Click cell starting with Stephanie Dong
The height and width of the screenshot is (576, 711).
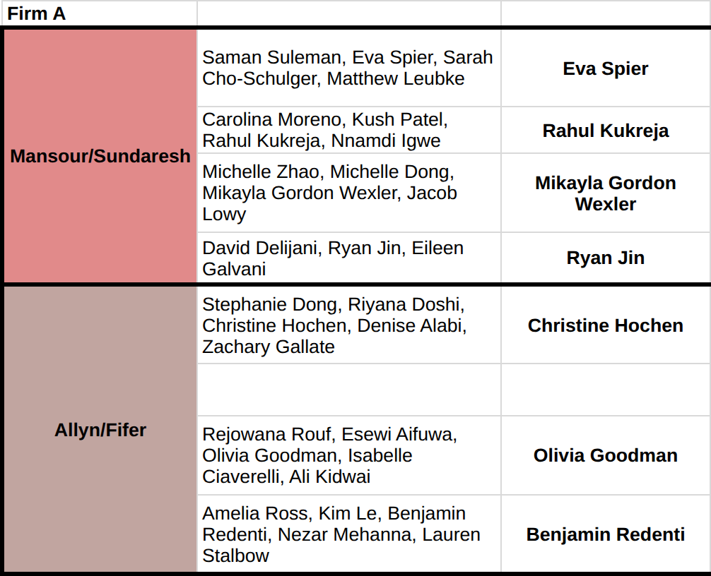tap(349, 325)
